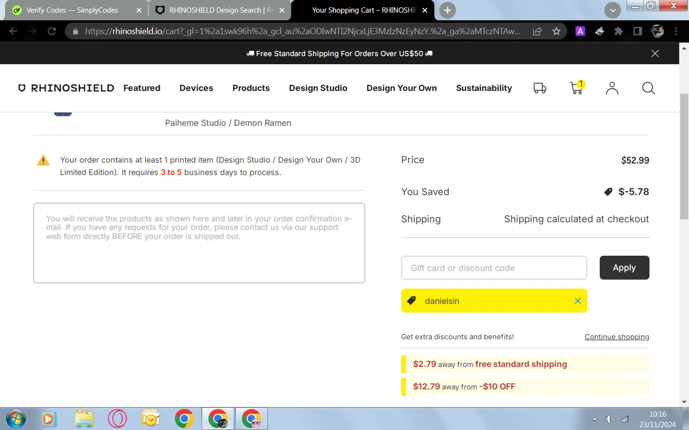Image resolution: width=689 pixels, height=430 pixels.
Task: Click the browser address bar URL
Action: 303,31
